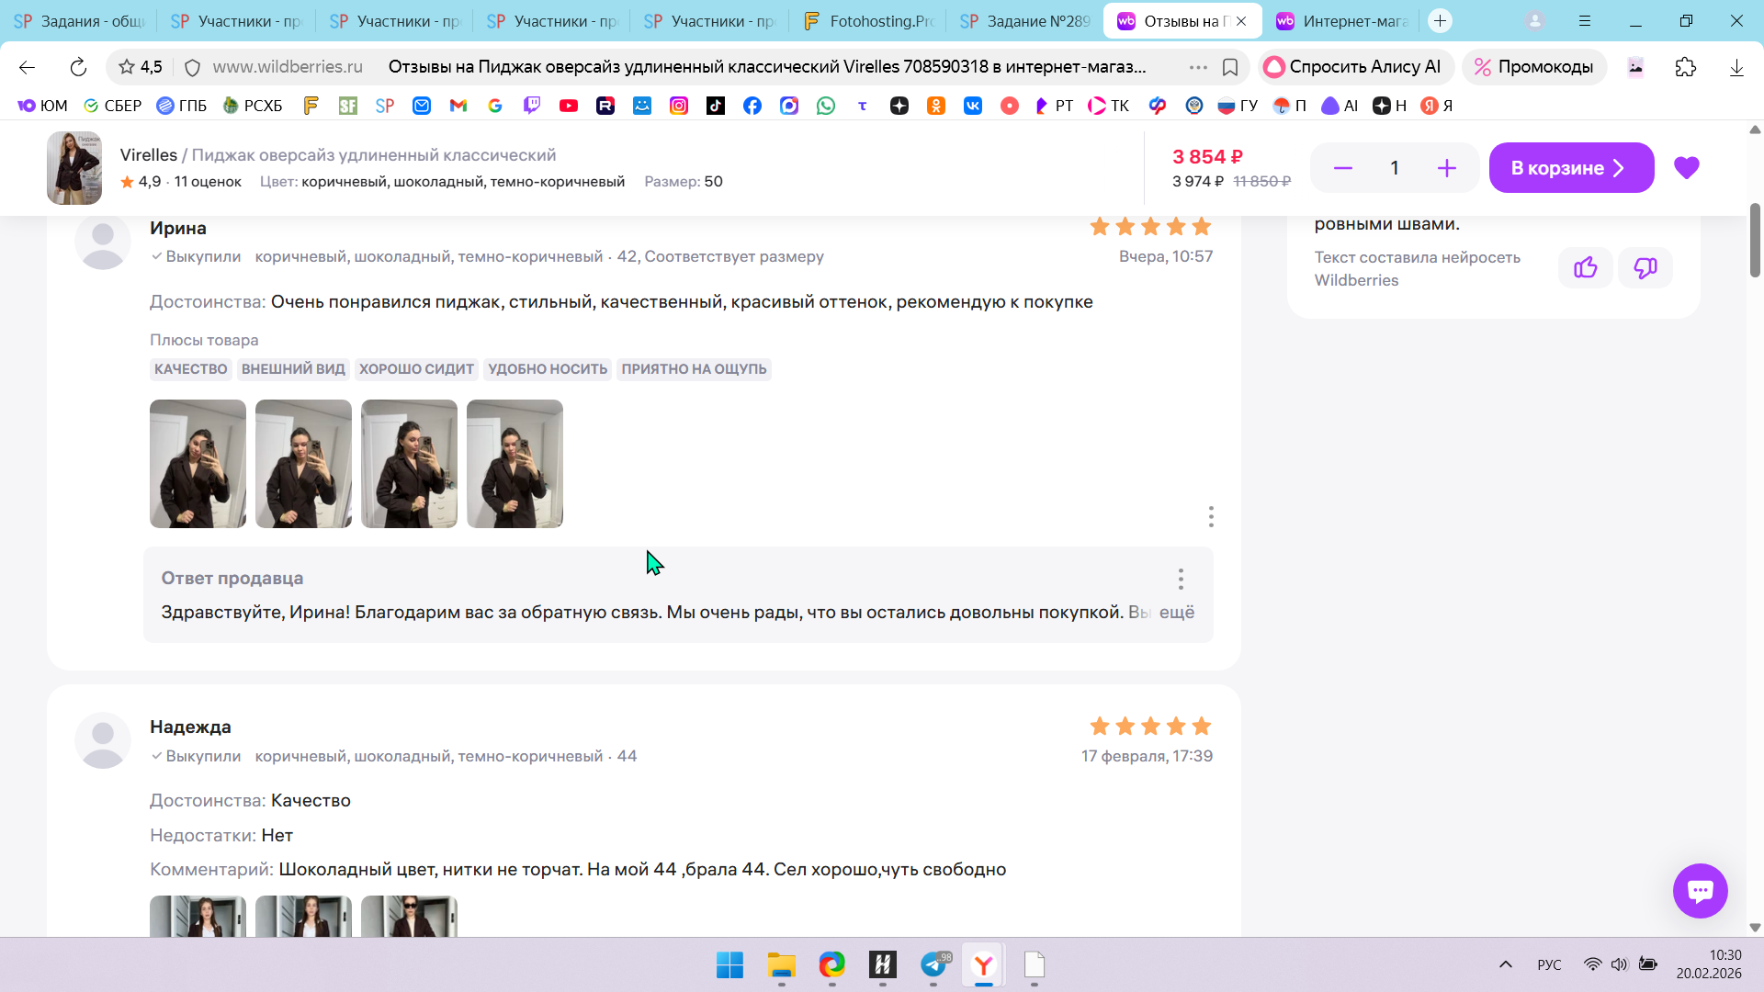Click the thumbs up like icon
1764x992 pixels.
1585,267
